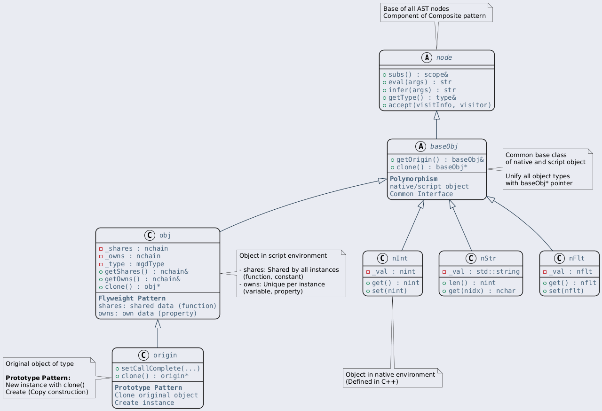Click the 'Object in script environment' note
Screen dimensions: 602x411
pyautogui.click(x=291, y=274)
